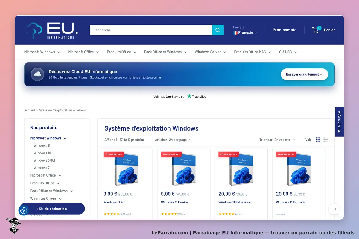Click the French flag icon
359x239 pixels.
click(235, 33)
